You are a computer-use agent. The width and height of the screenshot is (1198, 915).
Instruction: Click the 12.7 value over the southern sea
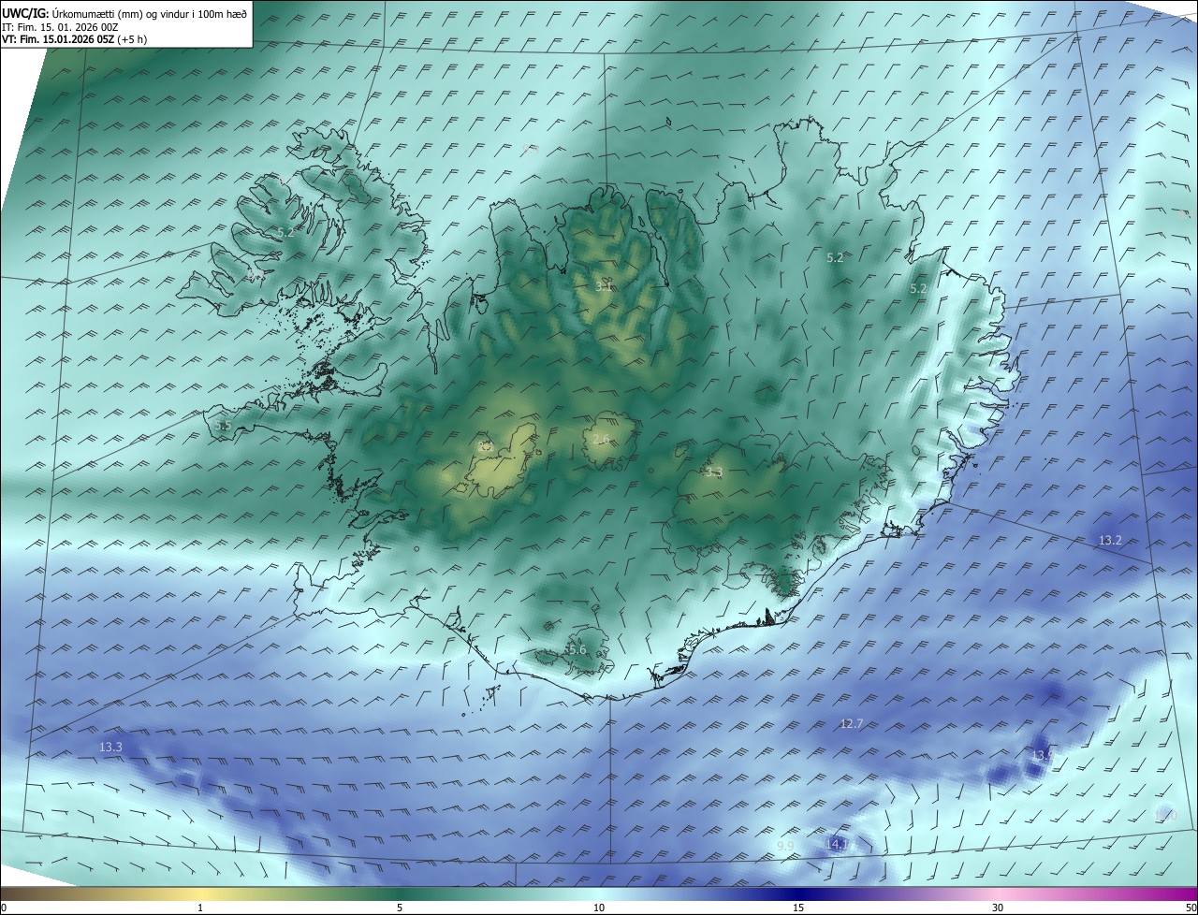852,723
